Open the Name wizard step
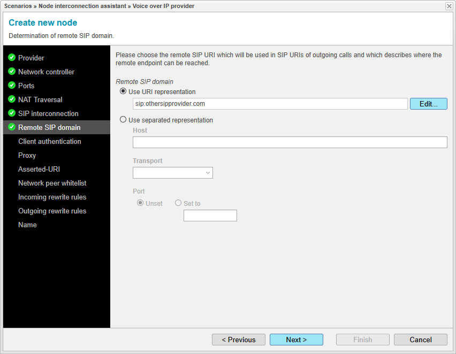 click(27, 225)
